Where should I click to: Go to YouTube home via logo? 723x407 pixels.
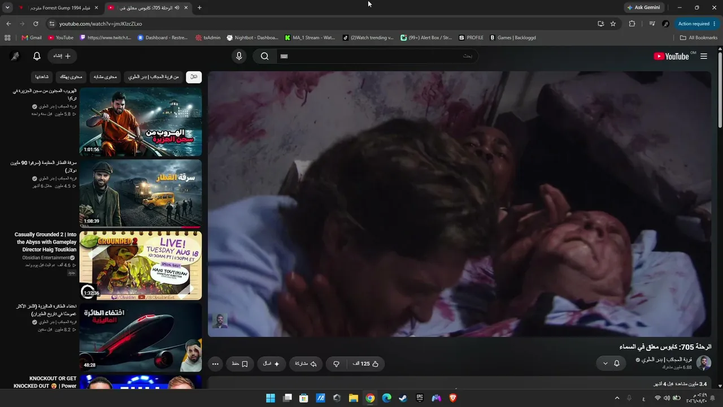click(671, 56)
